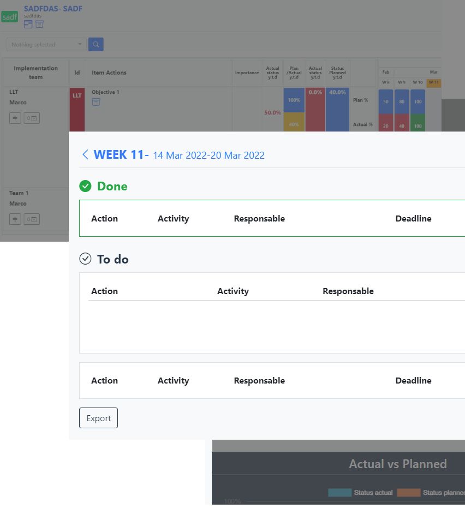
Task: Click the Export button
Action: (98, 418)
